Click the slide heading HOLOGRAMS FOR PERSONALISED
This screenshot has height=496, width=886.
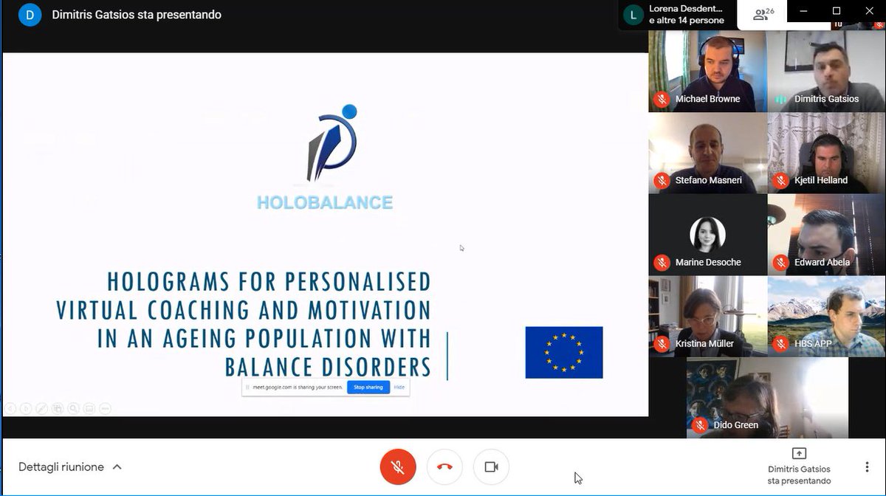pos(269,282)
